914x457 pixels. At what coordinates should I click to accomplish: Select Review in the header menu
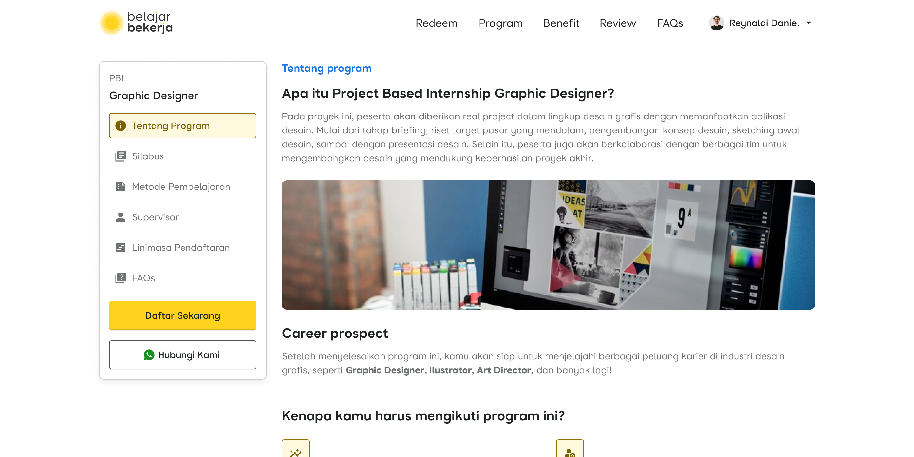click(618, 23)
